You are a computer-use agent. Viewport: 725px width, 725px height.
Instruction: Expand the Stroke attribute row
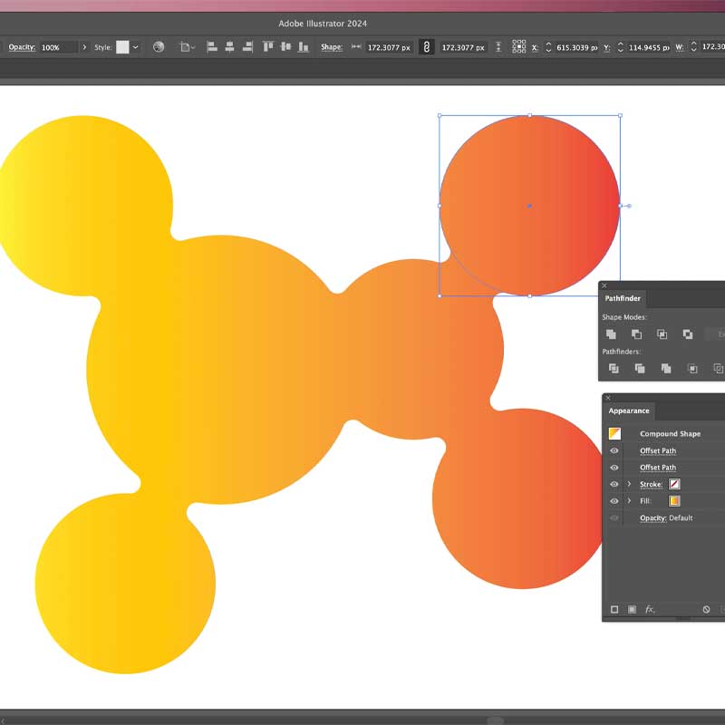pyautogui.click(x=629, y=483)
